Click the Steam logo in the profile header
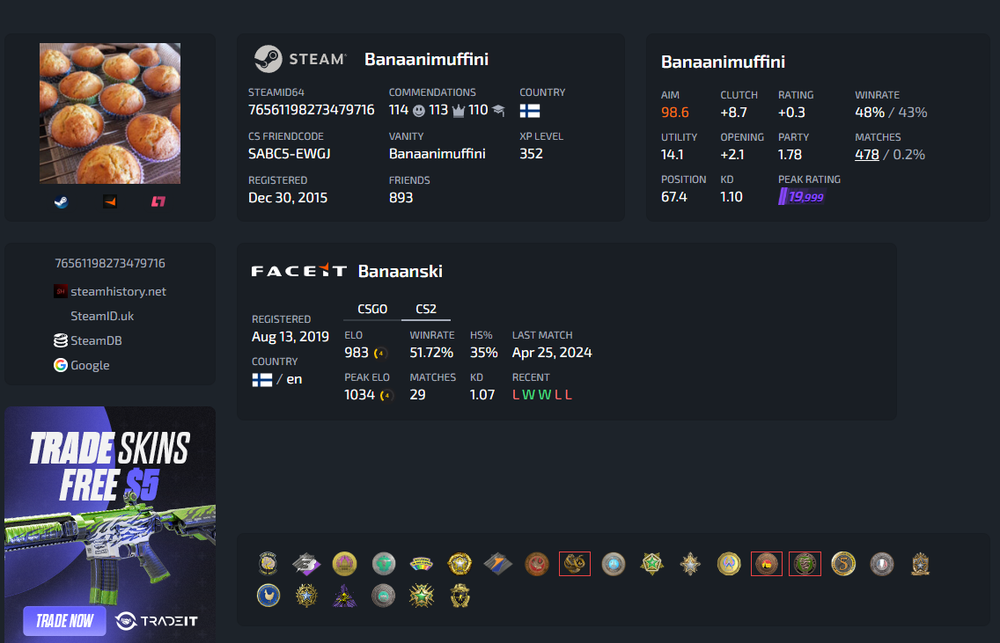 point(300,59)
